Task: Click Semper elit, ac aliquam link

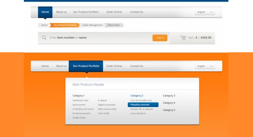Action: tap(142, 109)
